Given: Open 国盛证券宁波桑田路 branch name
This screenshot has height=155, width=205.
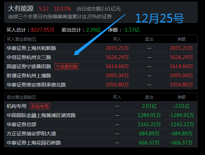Looking at the screenshot, I should tap(29, 66).
